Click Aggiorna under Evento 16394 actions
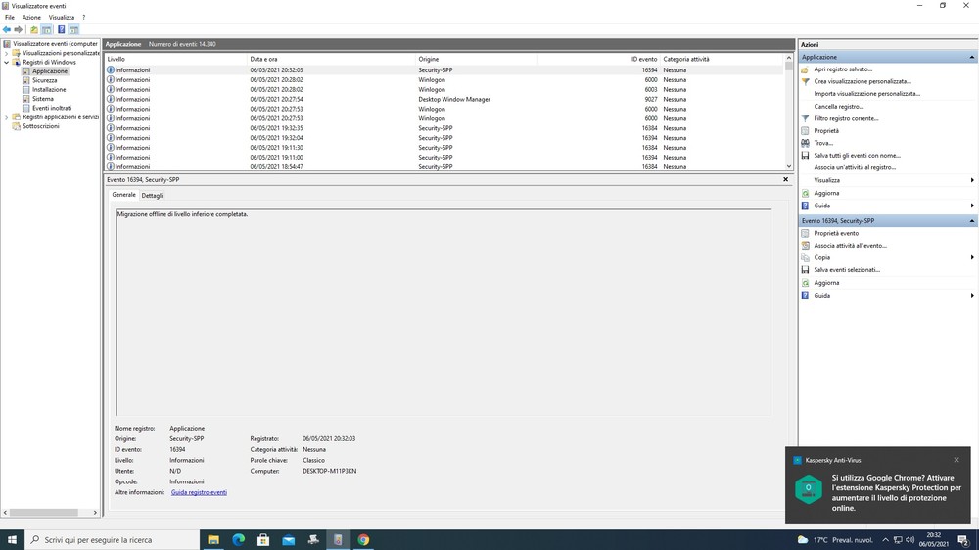 click(826, 283)
